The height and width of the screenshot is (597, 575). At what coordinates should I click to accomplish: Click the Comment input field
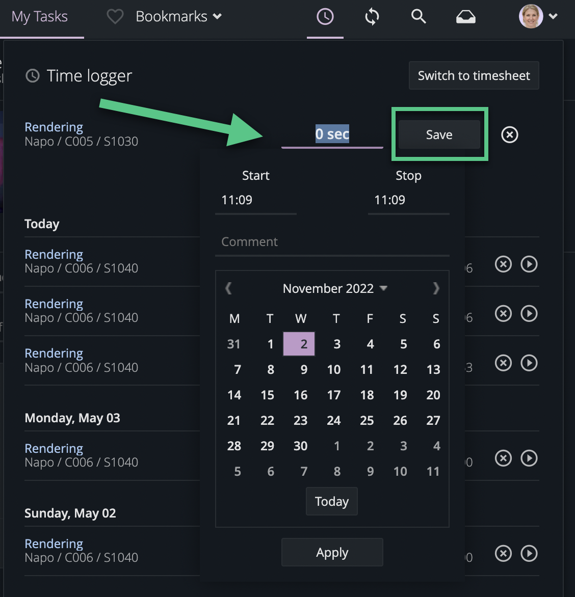[332, 242]
